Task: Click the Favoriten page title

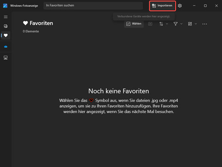Action: pos(41,23)
